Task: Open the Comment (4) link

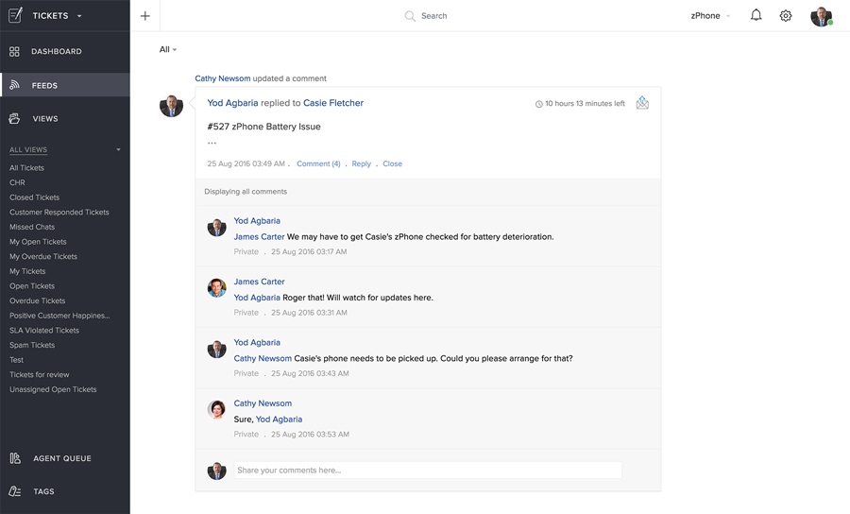Action: (x=318, y=163)
